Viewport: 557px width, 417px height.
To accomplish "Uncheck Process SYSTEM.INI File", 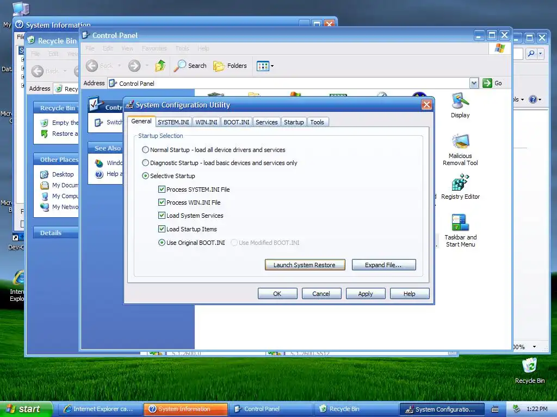I will [x=162, y=189].
